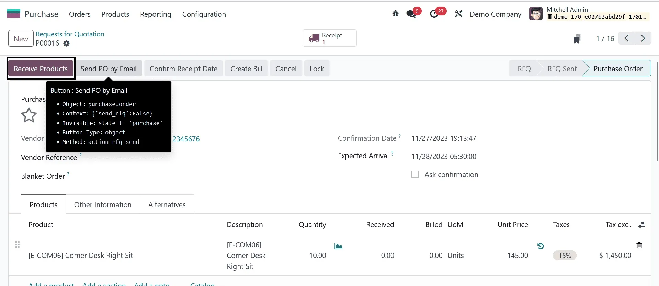Open the Demo Company switcher
This screenshot has width=659, height=286.
click(496, 14)
